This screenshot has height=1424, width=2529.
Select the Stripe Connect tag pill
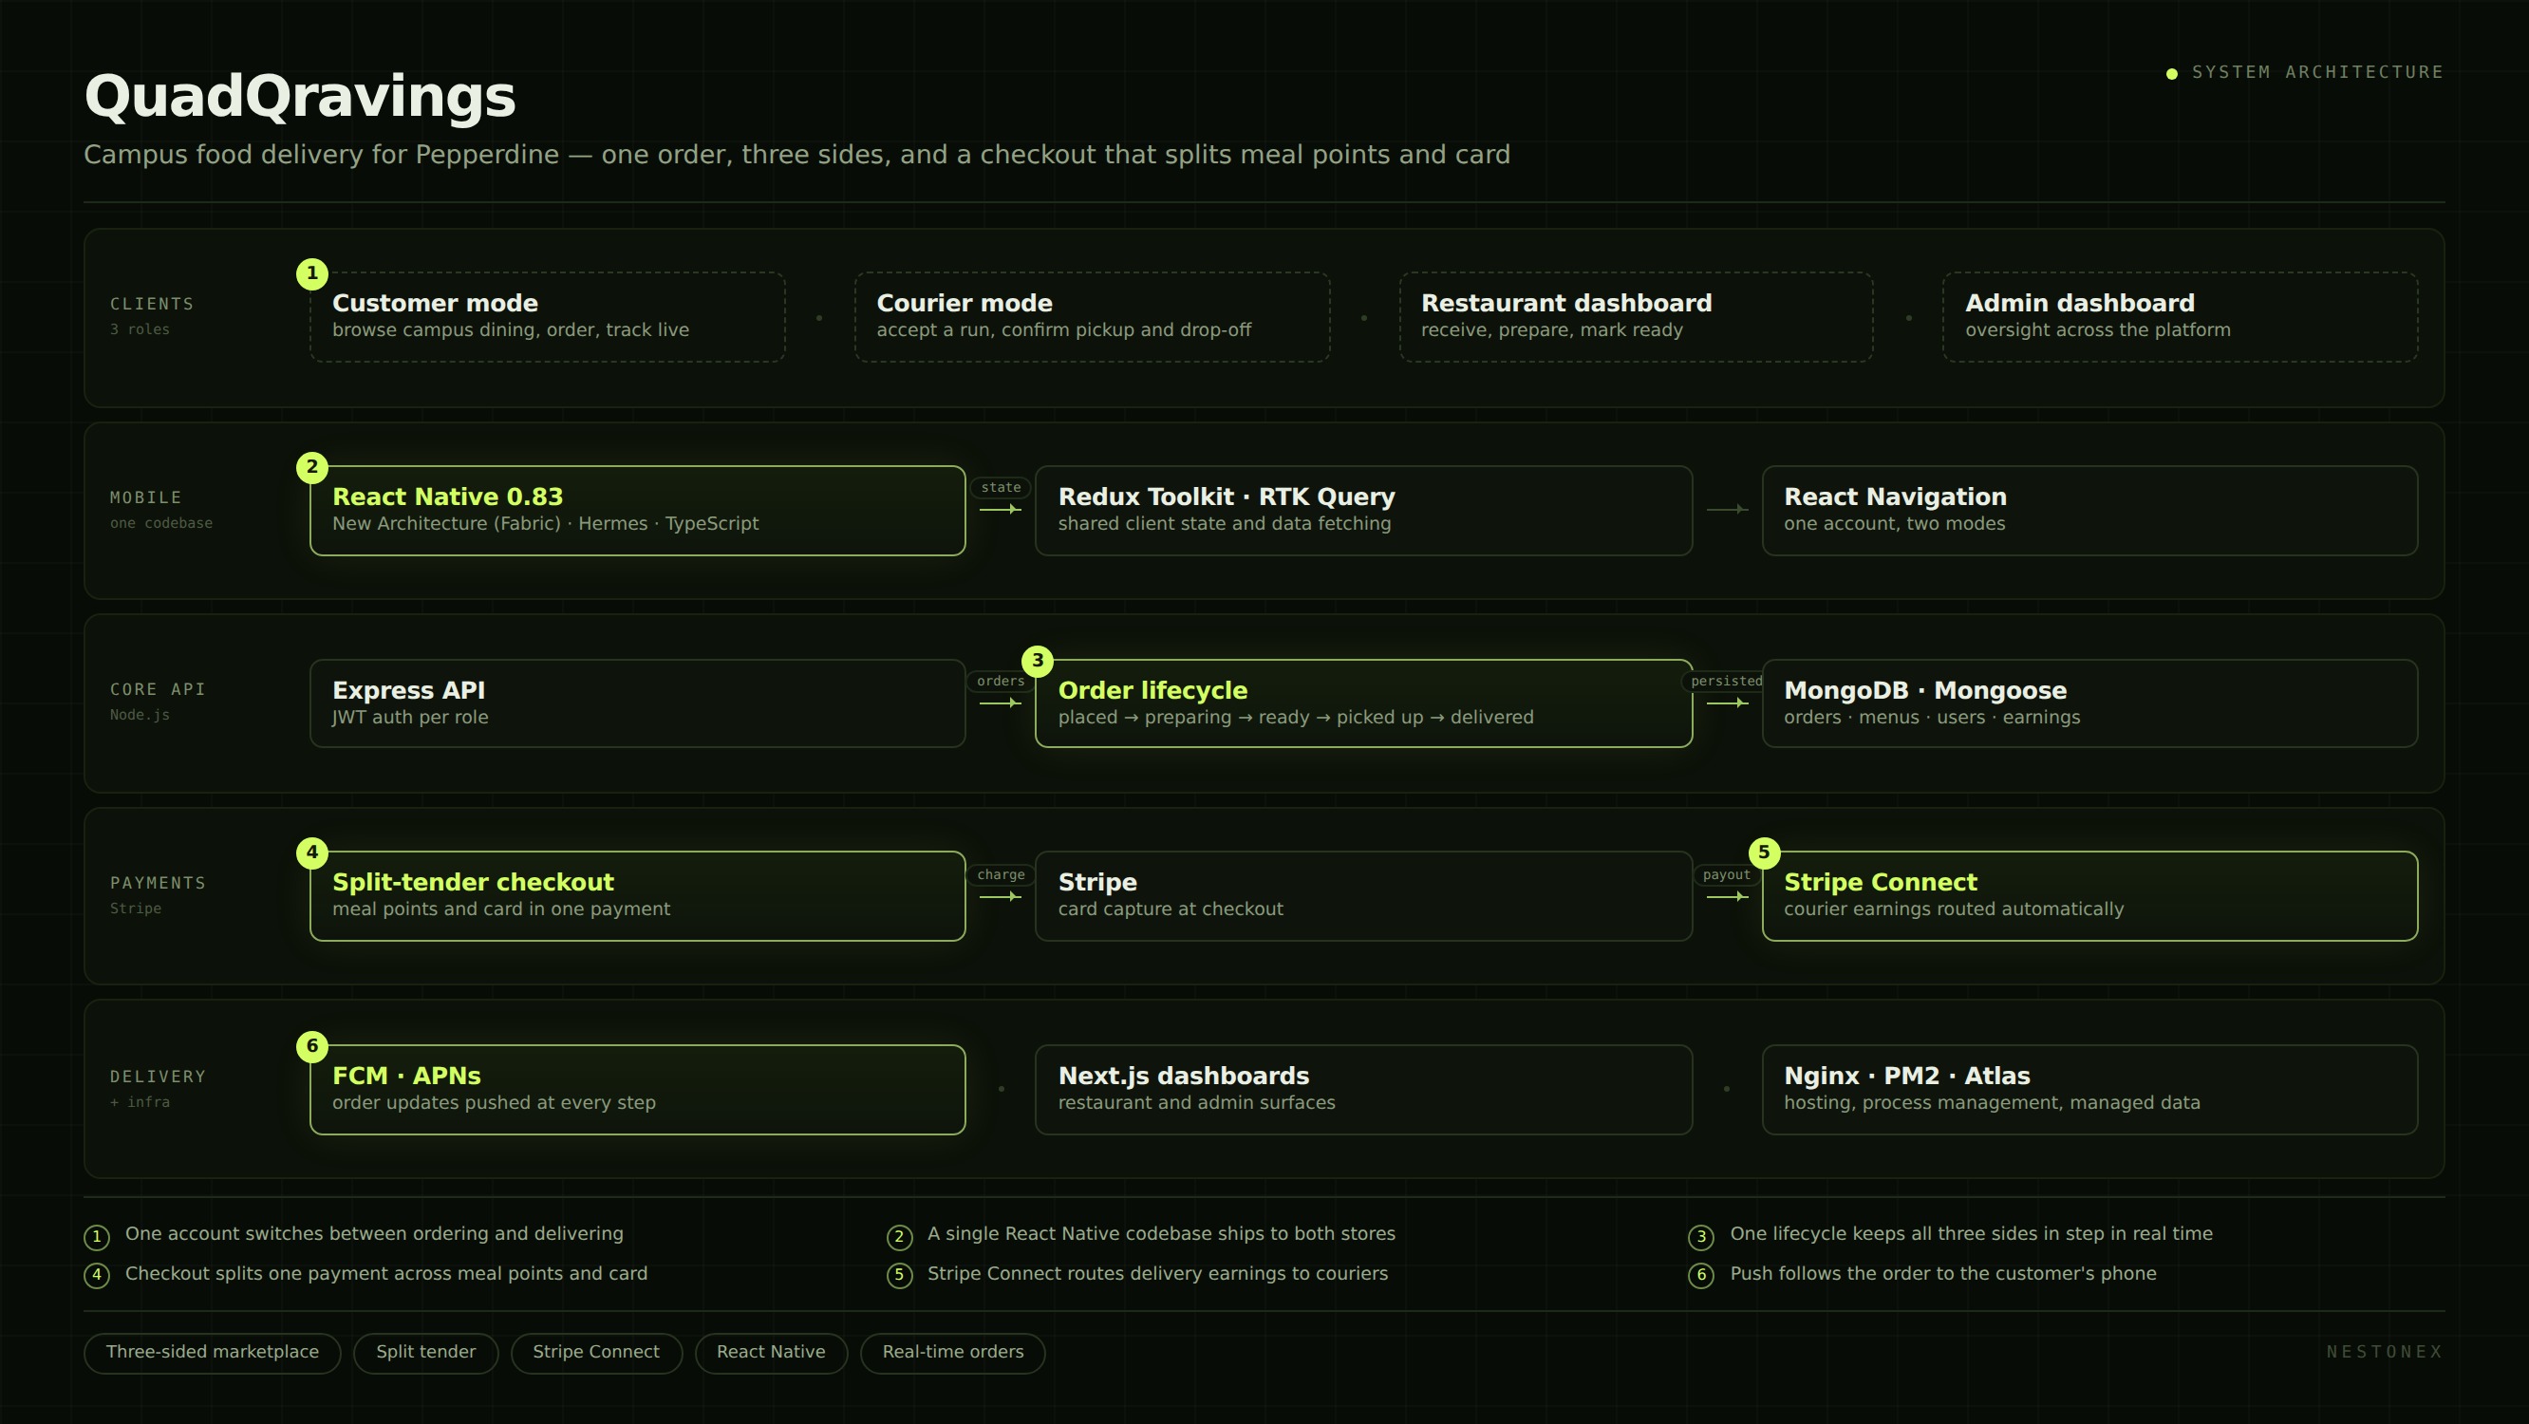(596, 1352)
